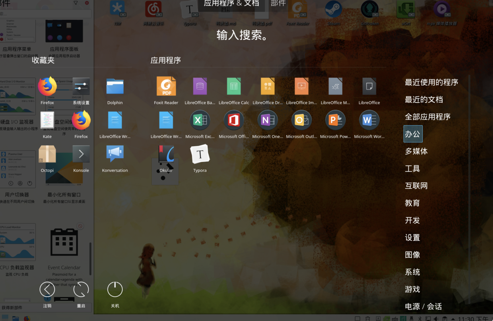The width and height of the screenshot is (493, 321).
Task: Select 教育 category
Action: click(413, 203)
